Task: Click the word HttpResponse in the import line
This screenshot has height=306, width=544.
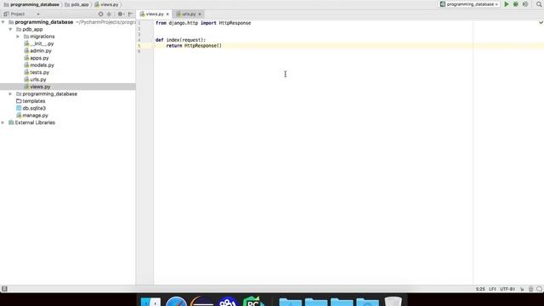Action: click(235, 23)
